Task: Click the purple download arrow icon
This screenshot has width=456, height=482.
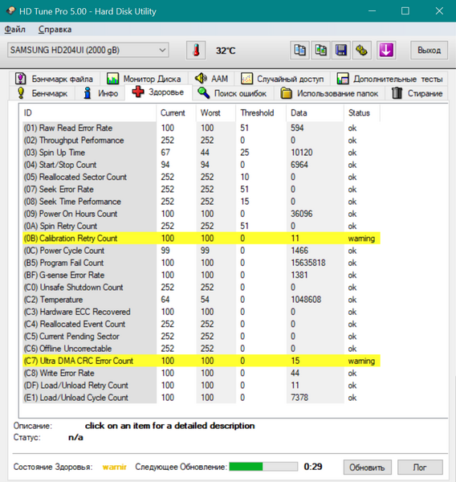Action: [x=386, y=50]
